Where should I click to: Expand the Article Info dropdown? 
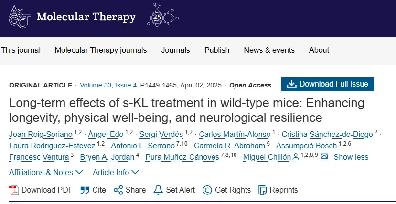pos(116,172)
